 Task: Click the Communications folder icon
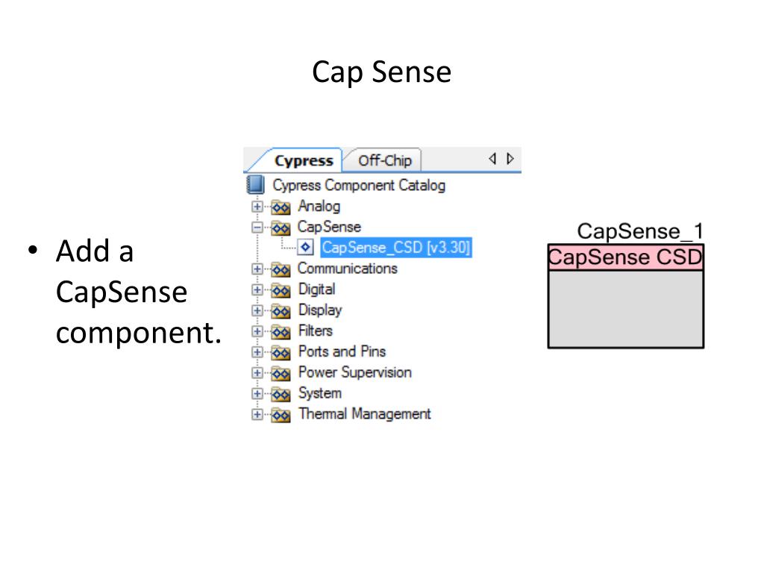tap(281, 269)
